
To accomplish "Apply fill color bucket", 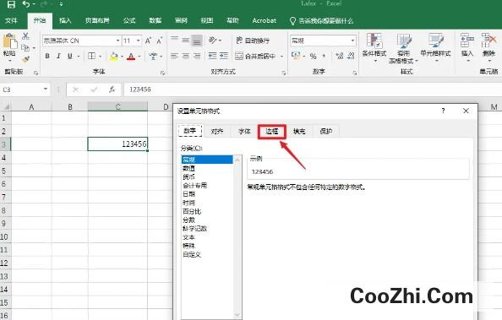I will [113, 57].
